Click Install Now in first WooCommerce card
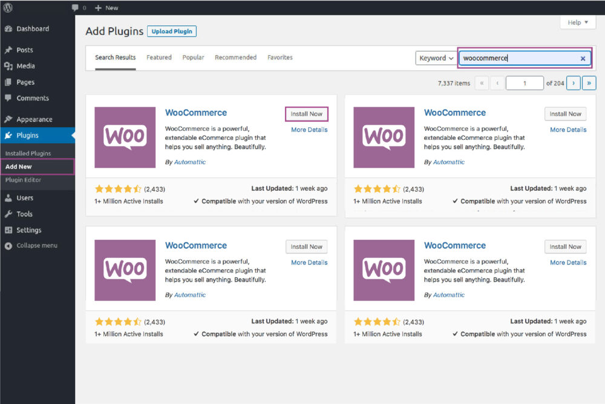 306,114
